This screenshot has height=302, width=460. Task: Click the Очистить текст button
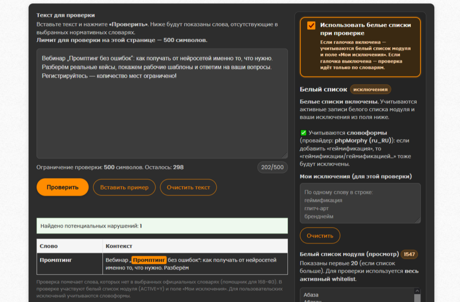click(x=188, y=187)
